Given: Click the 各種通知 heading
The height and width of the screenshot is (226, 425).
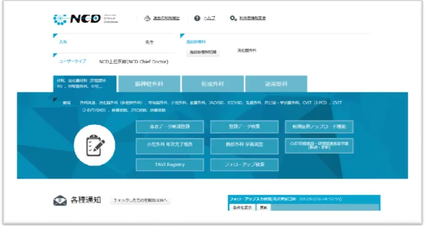Looking at the screenshot, I should pyautogui.click(x=86, y=200).
